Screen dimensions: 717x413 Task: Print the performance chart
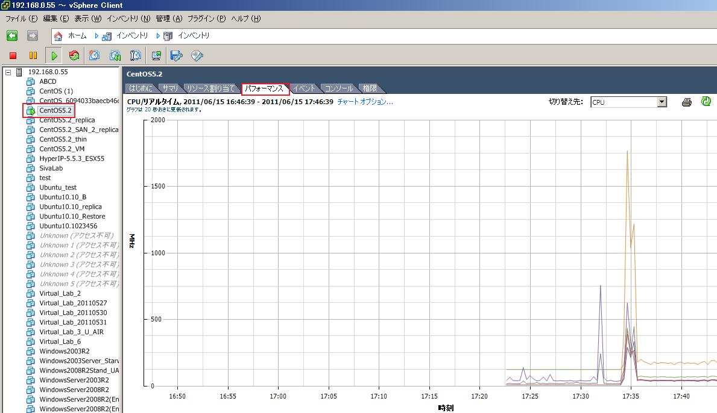tap(686, 102)
